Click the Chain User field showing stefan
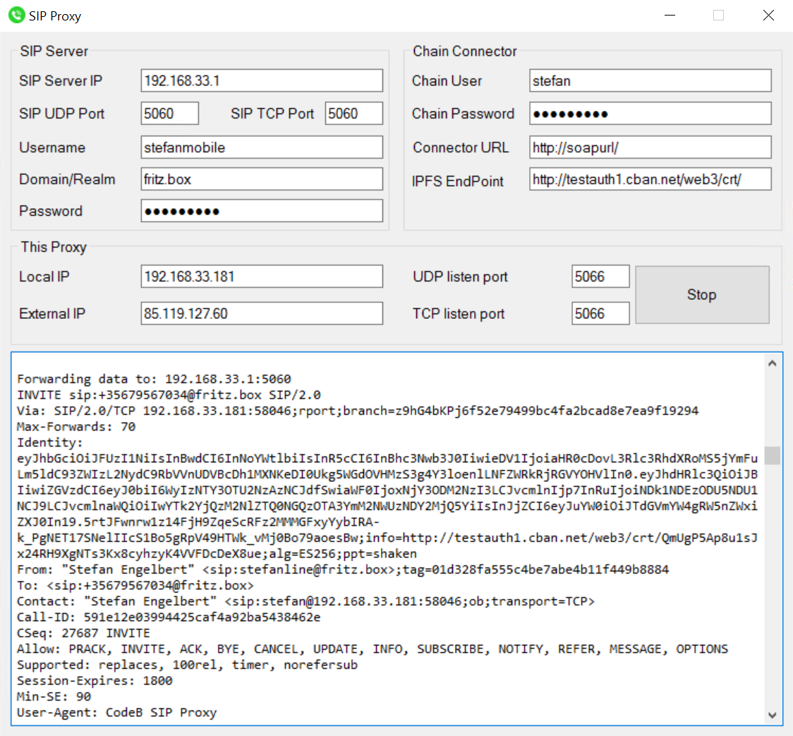The width and height of the screenshot is (793, 736). pyautogui.click(x=649, y=80)
